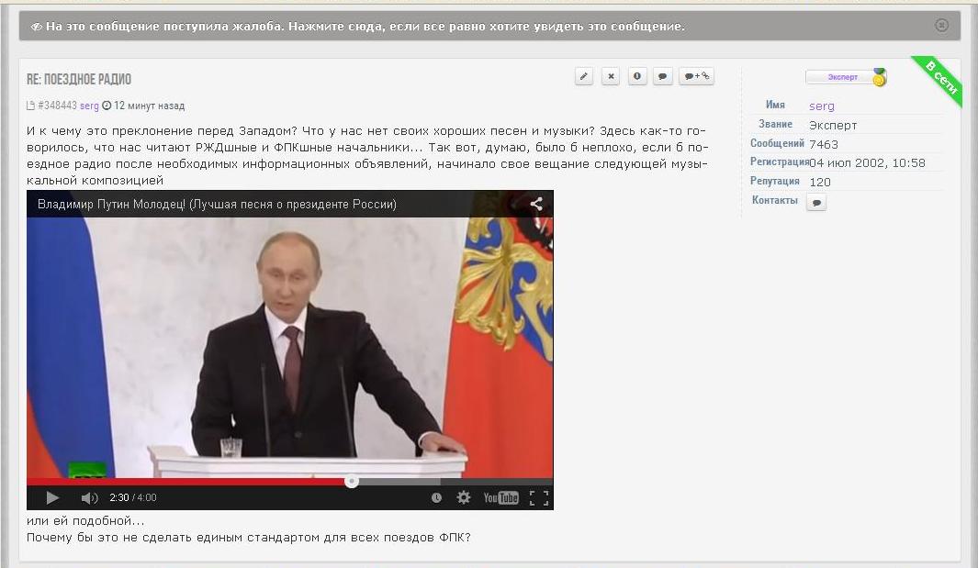Click the video title about Путин Молодец
The height and width of the screenshot is (568, 978).
(x=217, y=204)
